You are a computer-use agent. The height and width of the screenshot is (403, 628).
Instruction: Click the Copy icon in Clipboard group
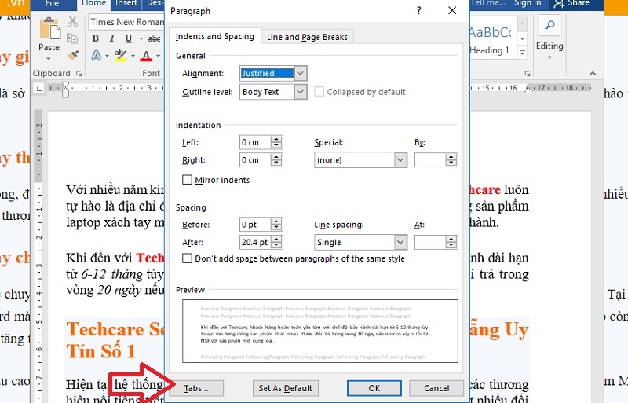[72, 38]
